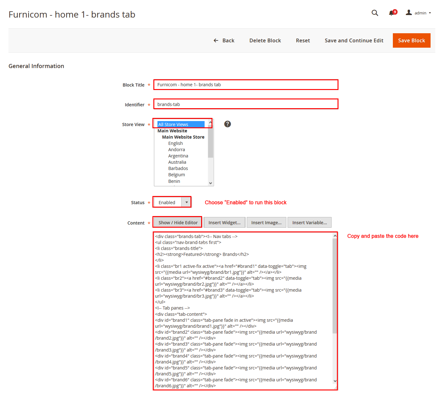Image resolution: width=440 pixels, height=408 pixels.
Task: Focus the Block Title input field
Action: [x=246, y=85]
